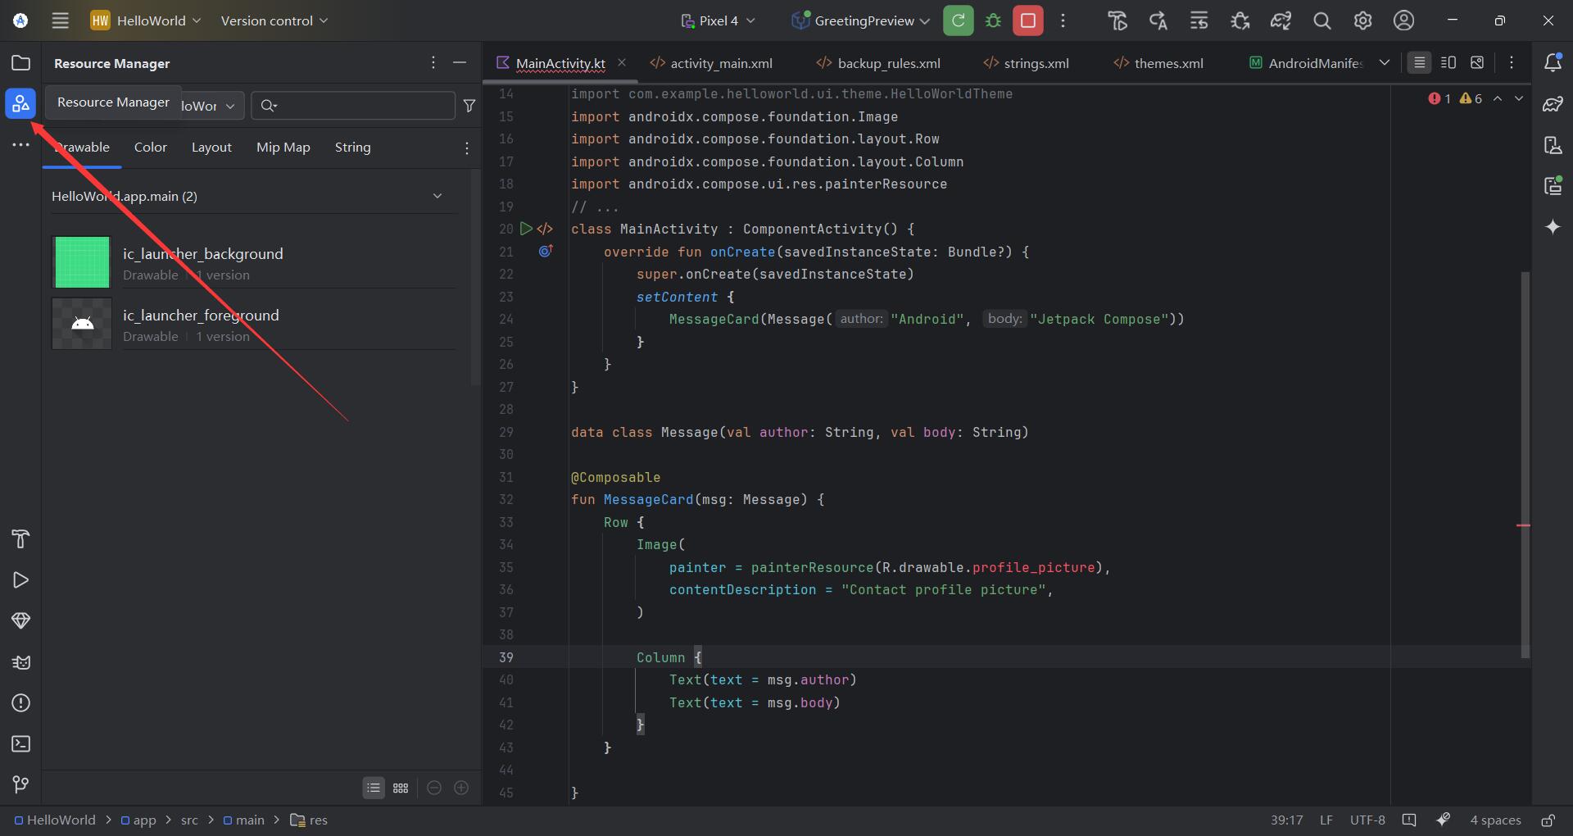Switch to Drawable resource tab
1573x836 pixels.
(x=82, y=148)
